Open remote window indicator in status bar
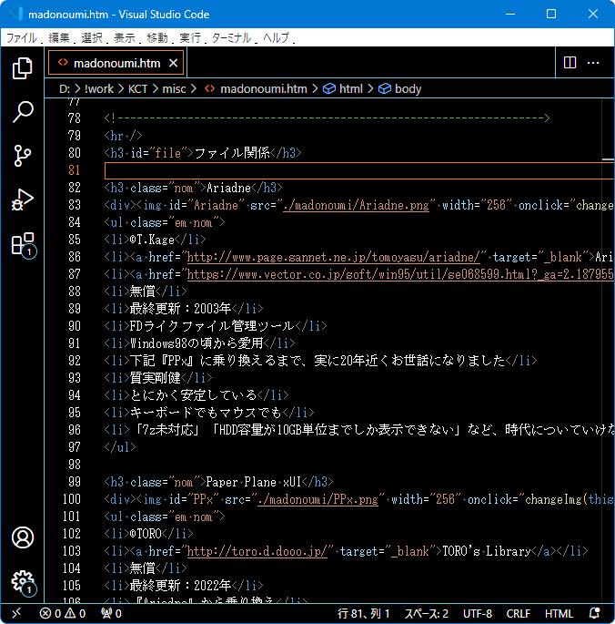The height and width of the screenshot is (624, 615). [16, 613]
